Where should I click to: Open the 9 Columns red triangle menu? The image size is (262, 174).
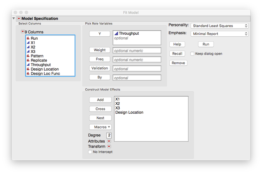[x=22, y=32]
